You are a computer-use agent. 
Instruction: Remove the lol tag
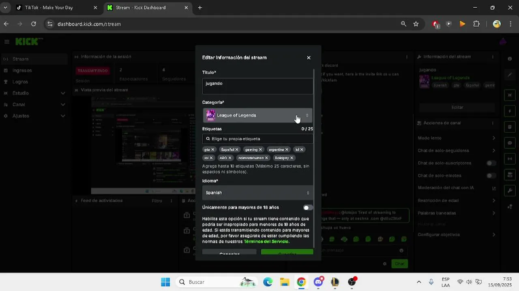302,150
